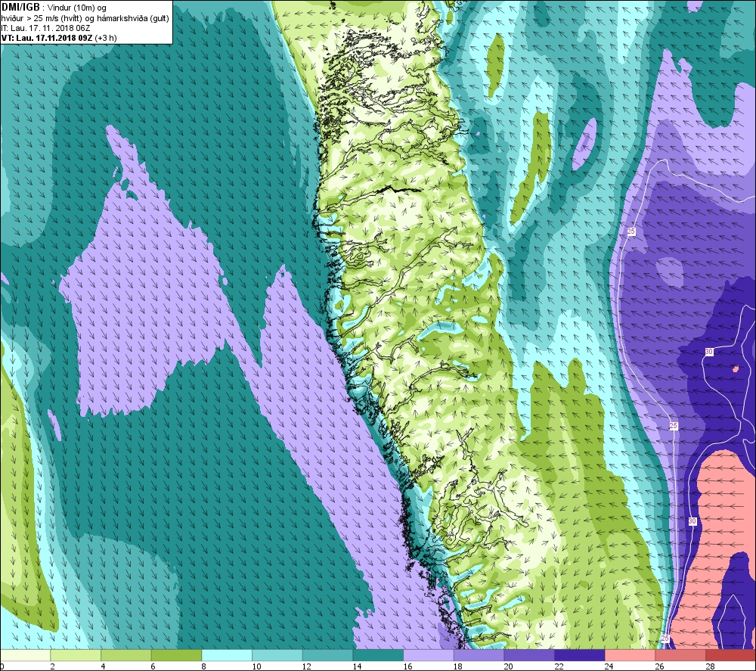Select the light cyan 8–10 m/s swatch

point(227,655)
